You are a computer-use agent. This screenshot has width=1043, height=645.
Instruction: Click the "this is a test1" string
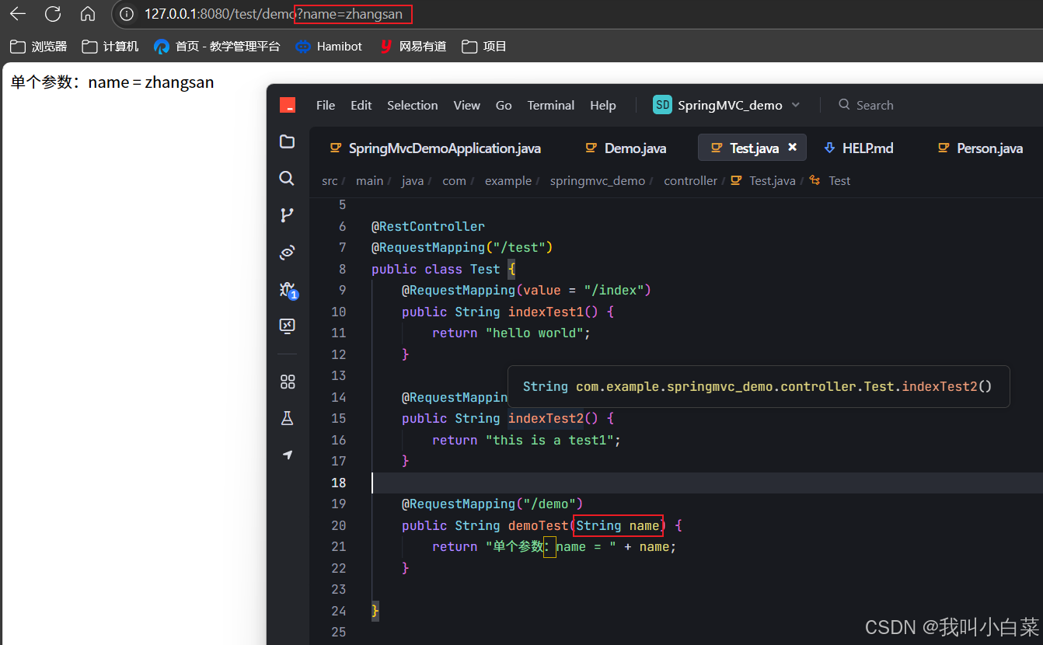pyautogui.click(x=550, y=440)
